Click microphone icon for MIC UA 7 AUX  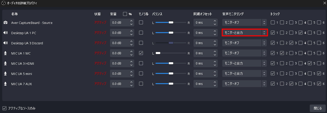click(x=5, y=84)
